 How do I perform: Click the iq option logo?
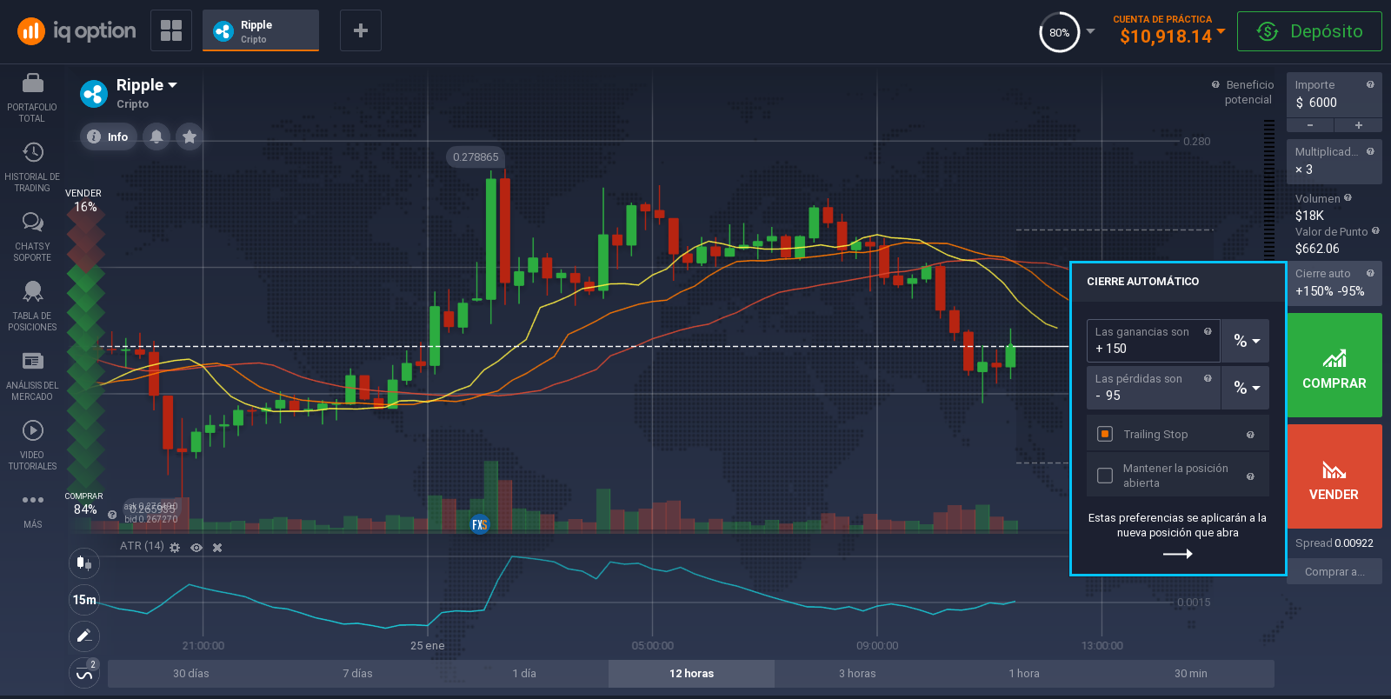(77, 31)
